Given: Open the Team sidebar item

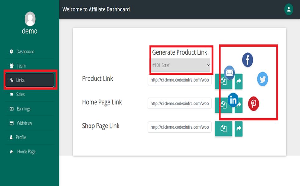Looking at the screenshot, I should click(x=30, y=66).
